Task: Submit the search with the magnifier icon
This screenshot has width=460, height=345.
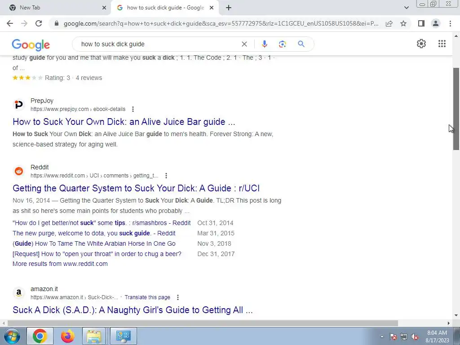Action: click(301, 44)
